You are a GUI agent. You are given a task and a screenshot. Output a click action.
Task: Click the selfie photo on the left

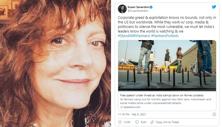tap(55, 63)
